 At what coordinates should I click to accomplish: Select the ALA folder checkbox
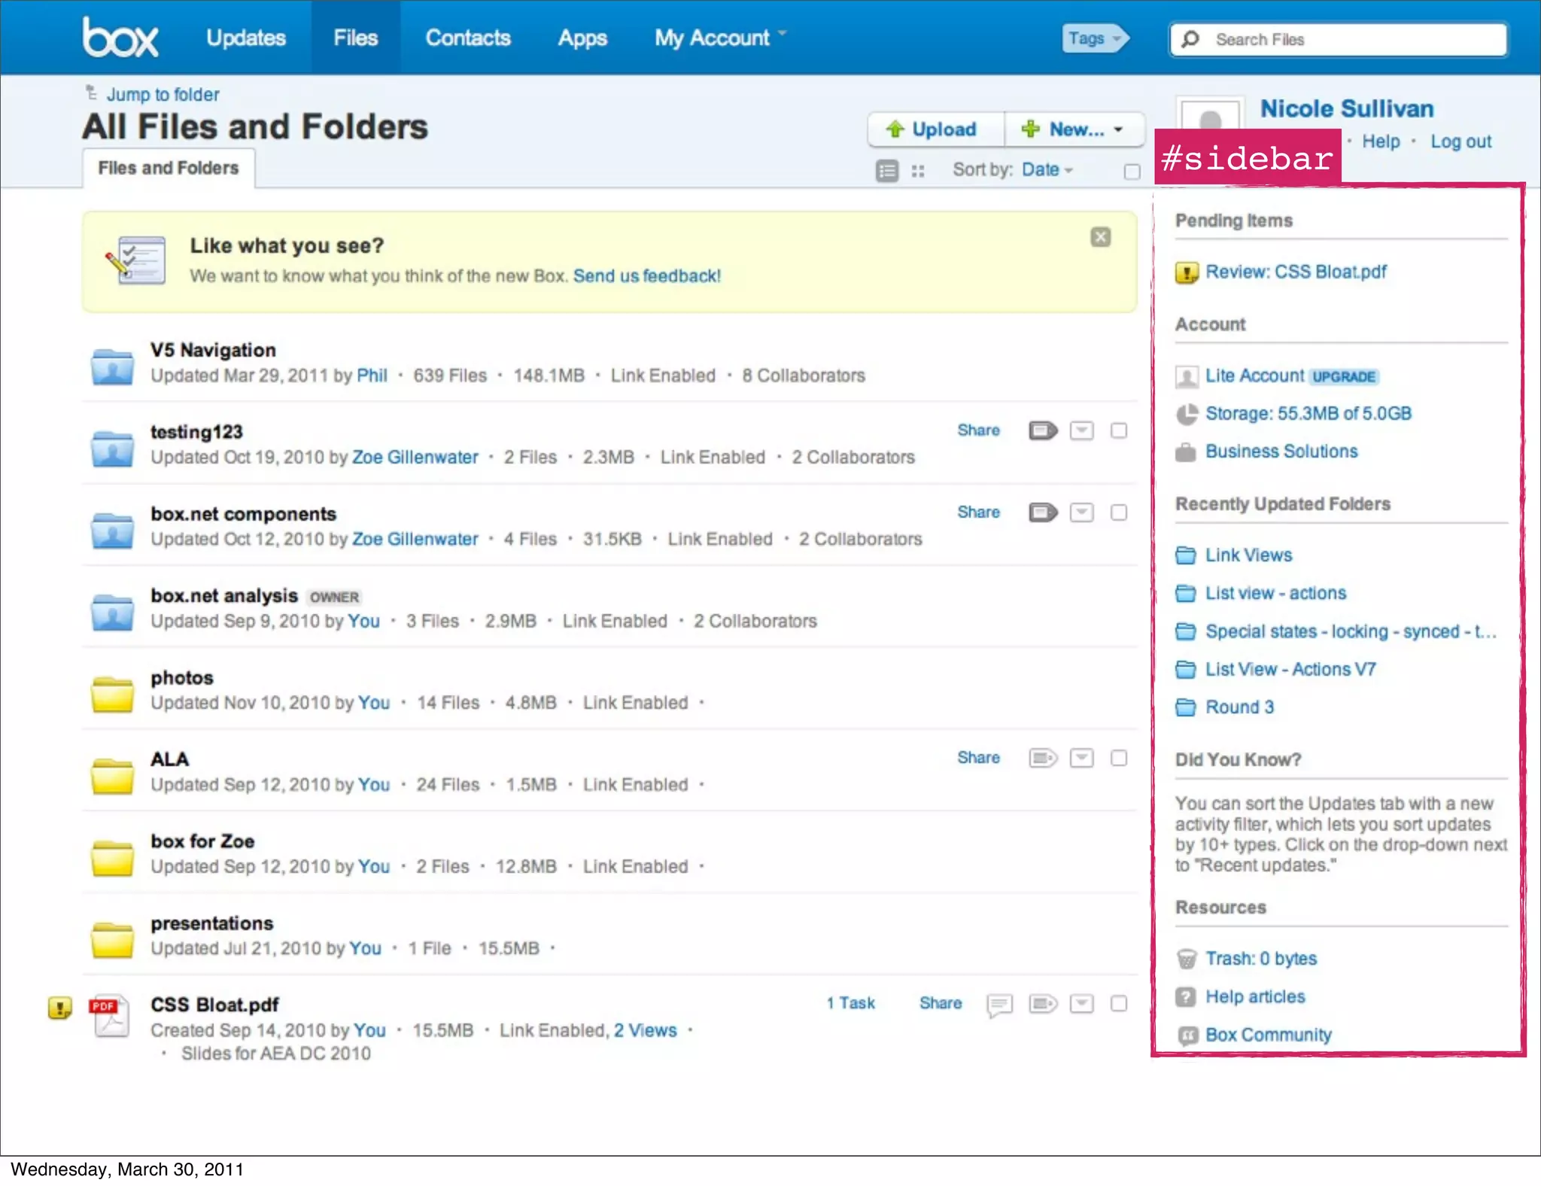1119,758
